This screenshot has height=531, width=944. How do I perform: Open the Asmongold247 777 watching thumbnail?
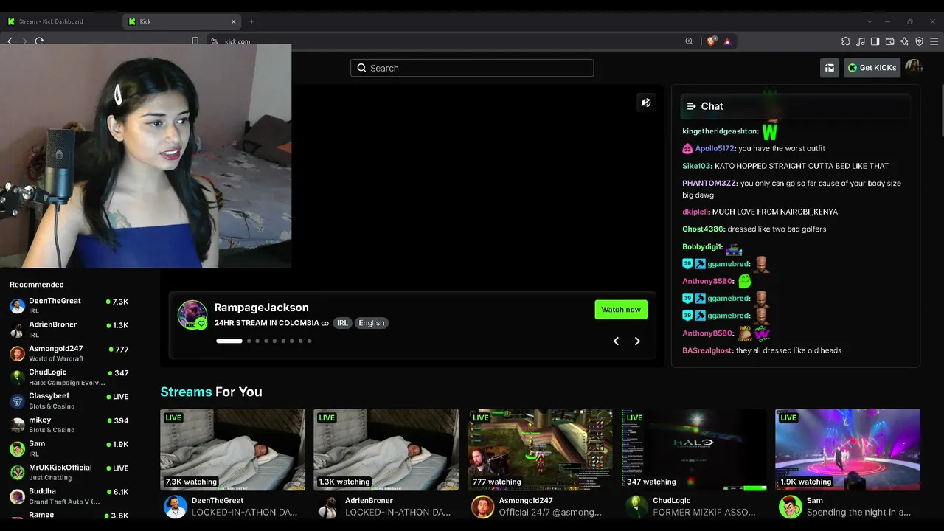point(541,450)
